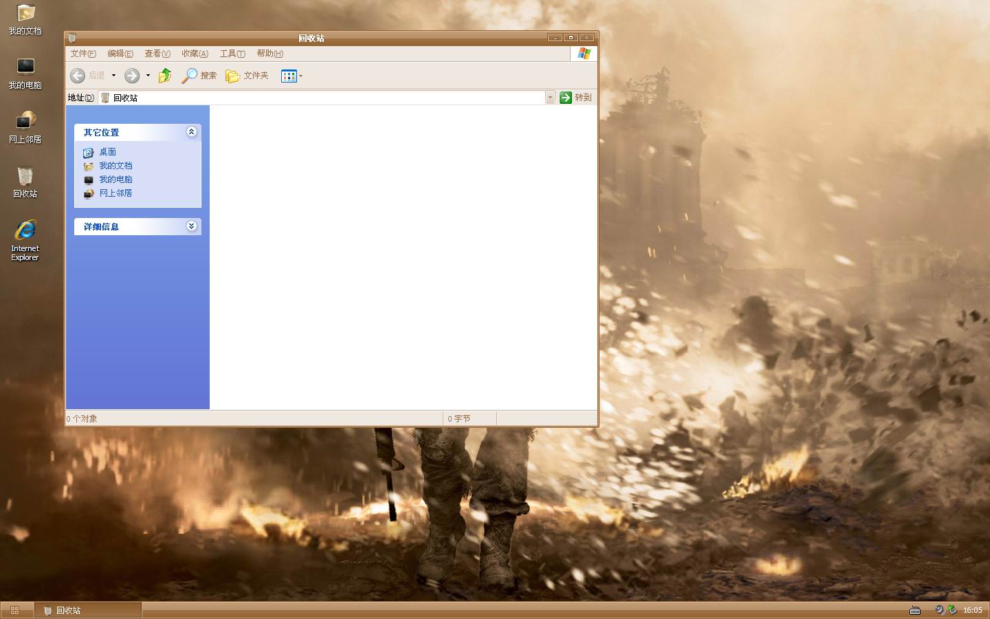This screenshot has height=619, width=990.
Task: Open 桌面 link in side panel
Action: [108, 152]
